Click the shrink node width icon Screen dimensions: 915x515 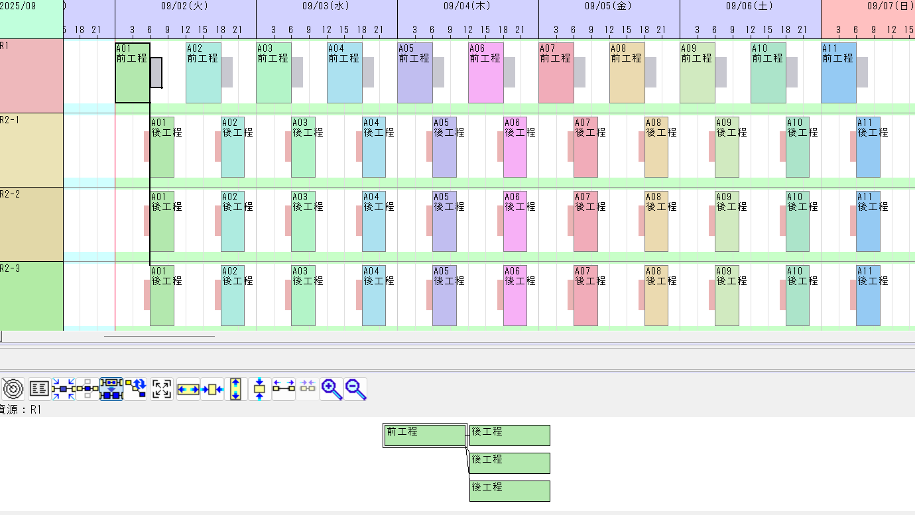click(x=212, y=388)
